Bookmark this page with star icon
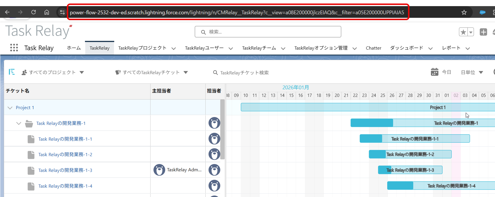This screenshot has width=495, height=197. (x=464, y=12)
